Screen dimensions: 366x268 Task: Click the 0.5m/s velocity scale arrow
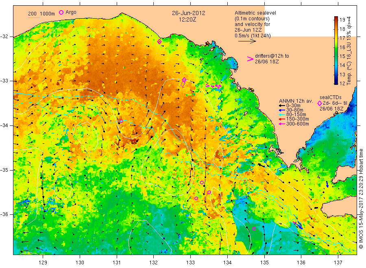point(247,41)
